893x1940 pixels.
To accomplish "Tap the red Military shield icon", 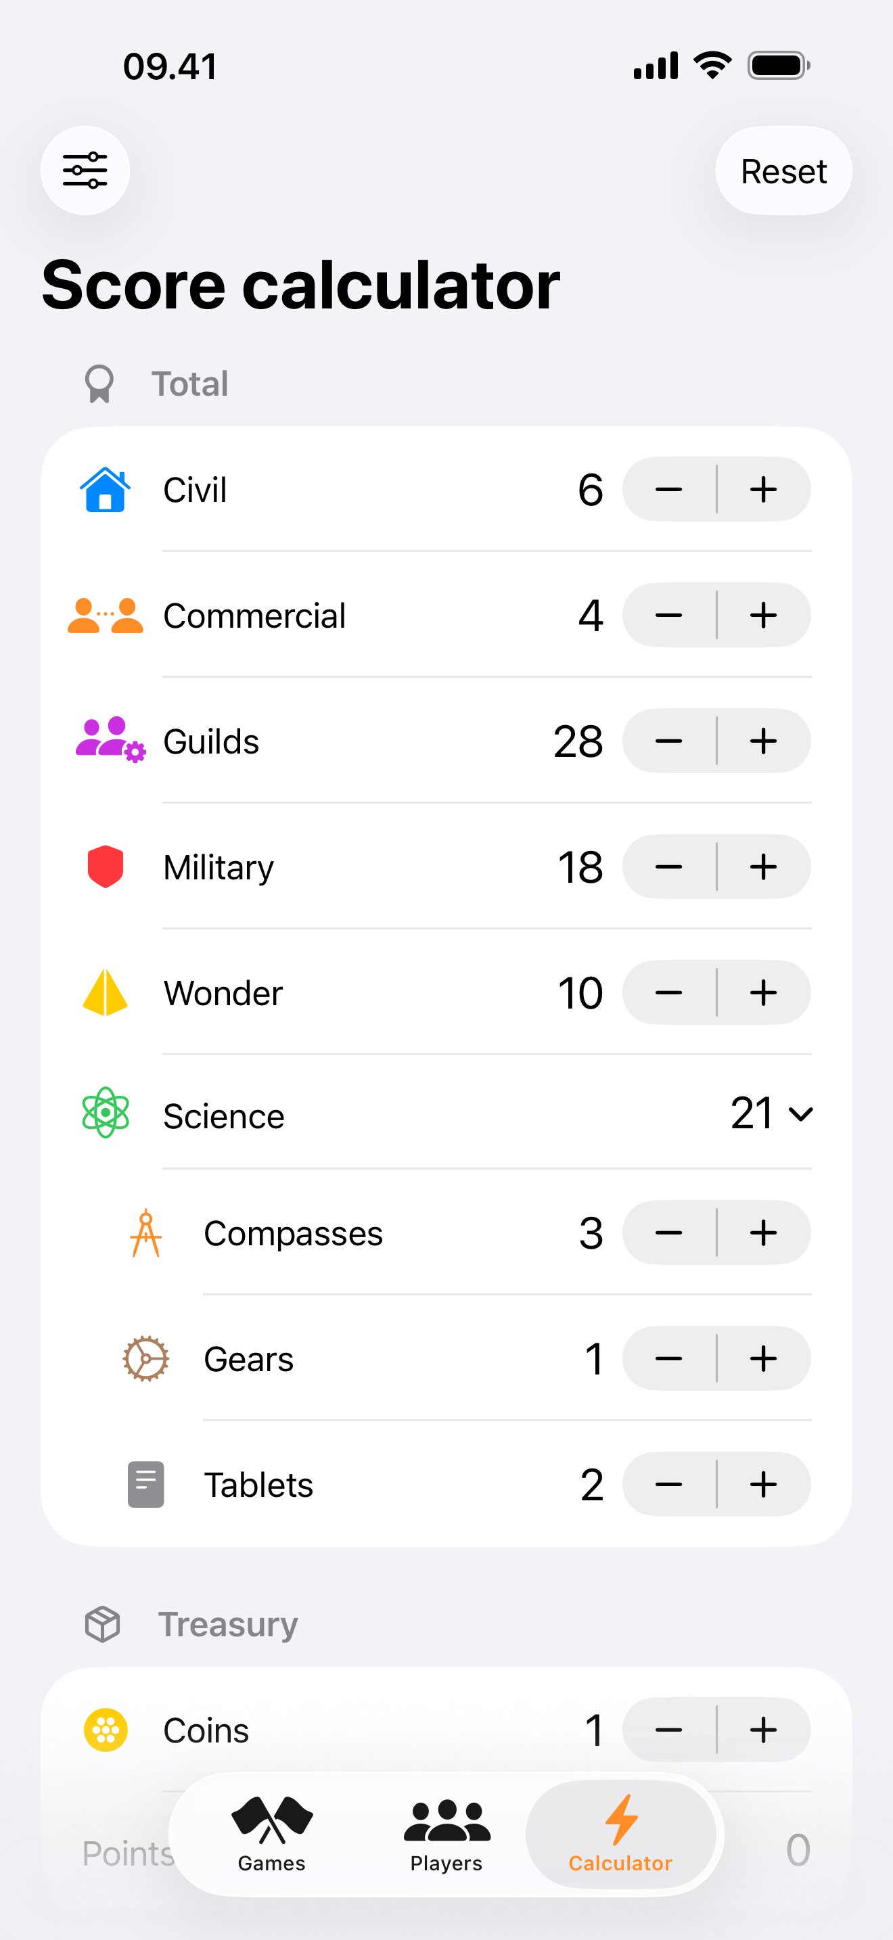I will pyautogui.click(x=106, y=867).
